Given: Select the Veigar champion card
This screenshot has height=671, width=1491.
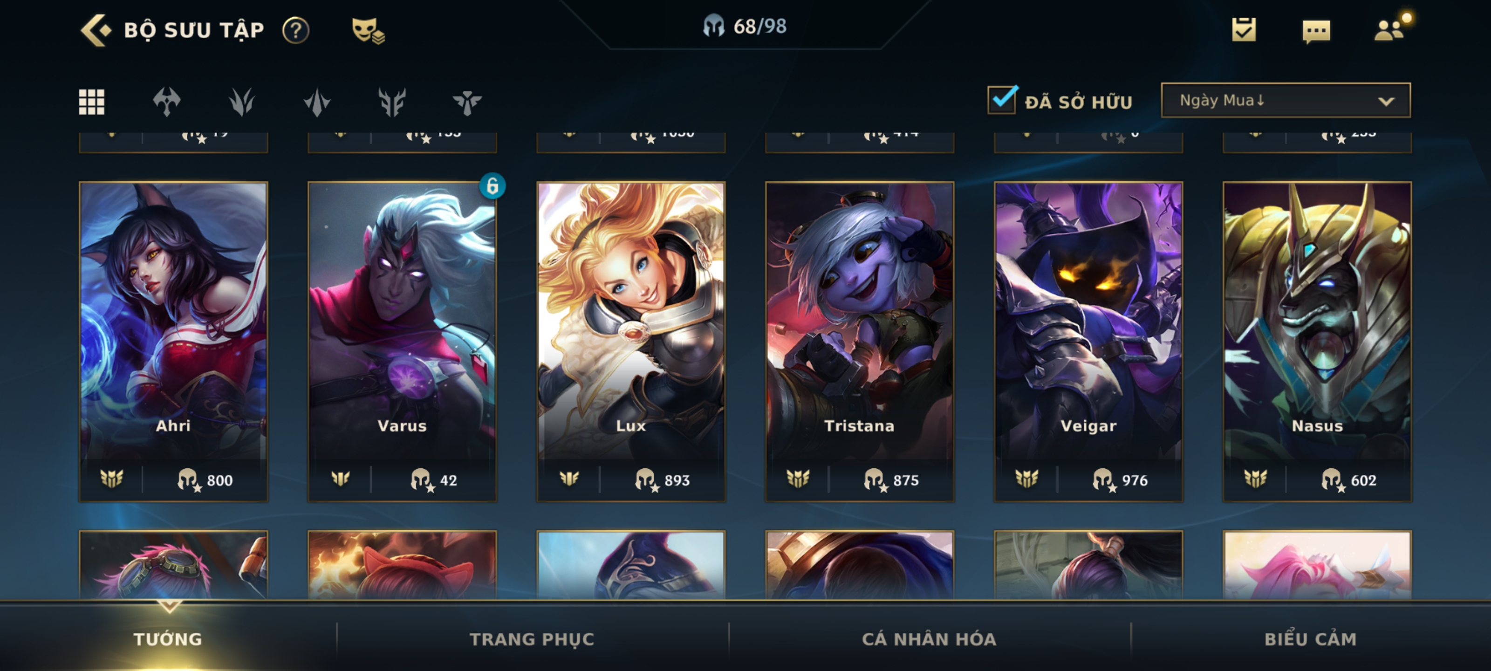Looking at the screenshot, I should click(1088, 342).
